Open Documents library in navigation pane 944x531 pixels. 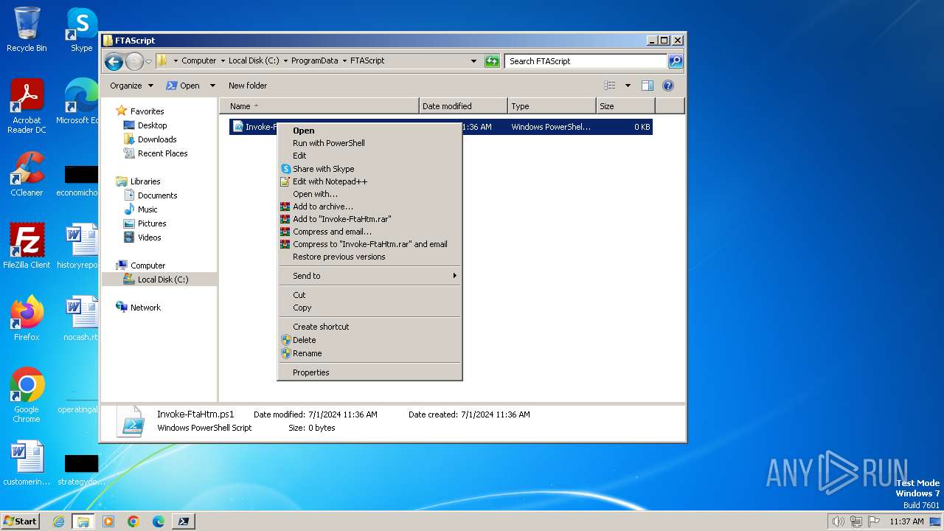157,195
